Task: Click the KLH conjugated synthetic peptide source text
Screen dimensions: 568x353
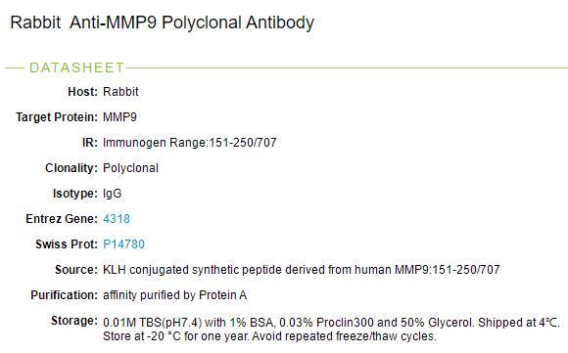Action: click(x=302, y=270)
